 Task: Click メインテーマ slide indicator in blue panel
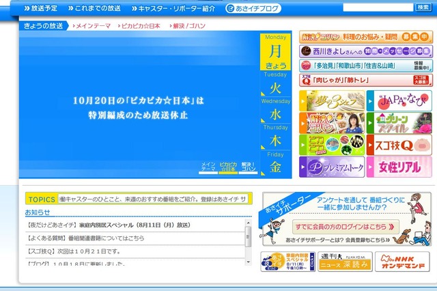coord(208,168)
